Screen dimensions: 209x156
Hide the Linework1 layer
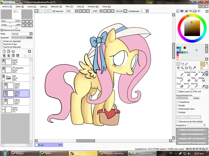click(x=4, y=68)
